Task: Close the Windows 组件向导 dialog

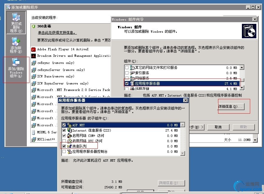Action: [255, 19]
